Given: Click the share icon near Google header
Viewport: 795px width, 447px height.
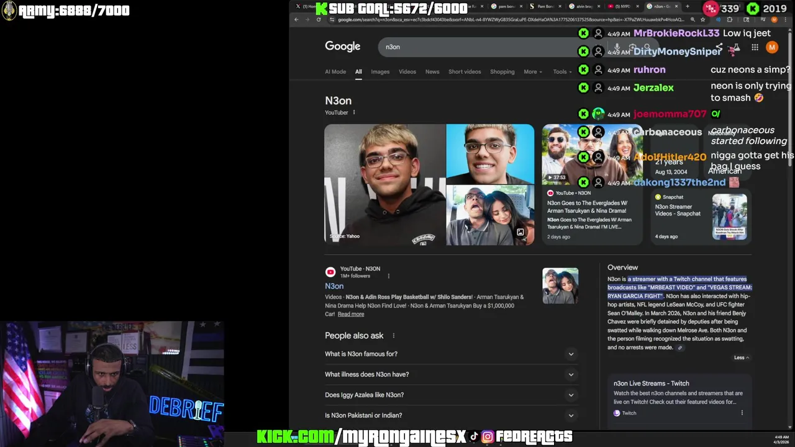Looking at the screenshot, I should pos(719,47).
